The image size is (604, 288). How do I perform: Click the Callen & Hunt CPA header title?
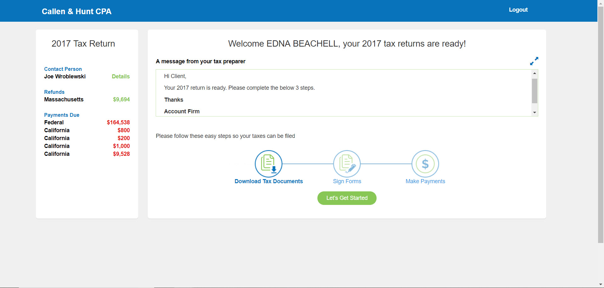pyautogui.click(x=76, y=11)
